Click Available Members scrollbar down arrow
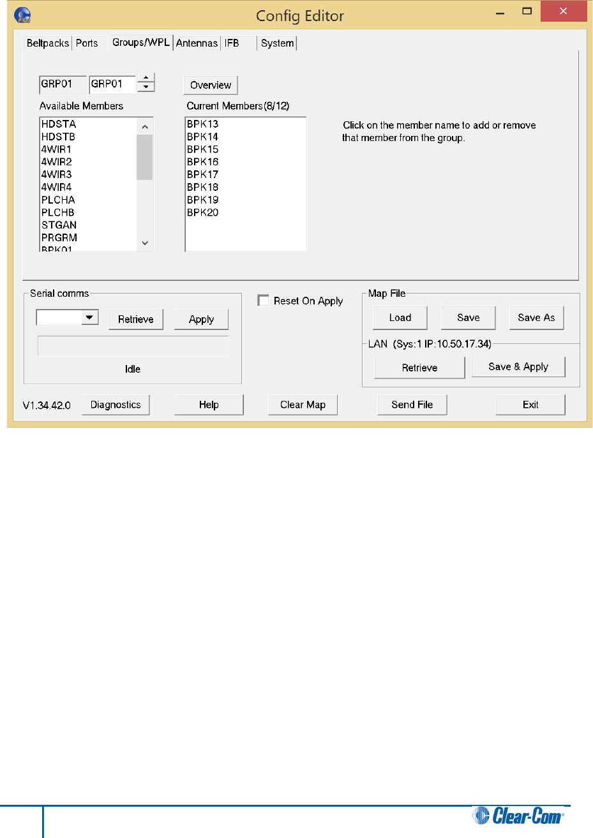Screen dimensions: 593x838 coord(145,243)
